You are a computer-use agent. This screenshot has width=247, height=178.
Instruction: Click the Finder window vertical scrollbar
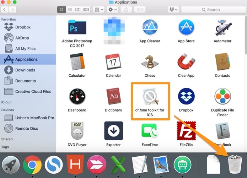coord(246,35)
